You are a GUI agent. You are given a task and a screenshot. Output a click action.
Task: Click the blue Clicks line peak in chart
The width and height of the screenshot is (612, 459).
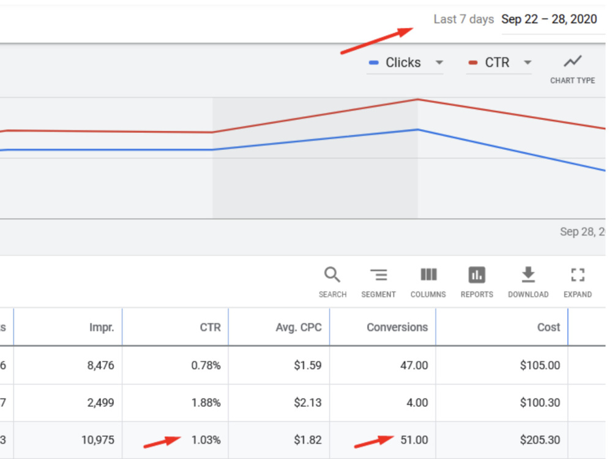point(417,130)
